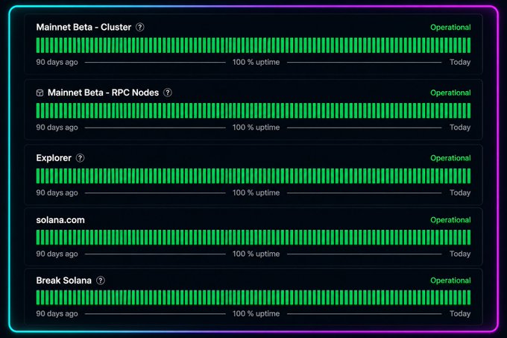Viewport: 507px width, 338px height.
Task: Click 100 % uptime under solana.com
Action: [x=256, y=254]
